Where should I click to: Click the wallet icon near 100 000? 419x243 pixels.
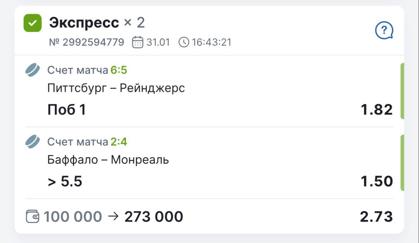coord(32,216)
